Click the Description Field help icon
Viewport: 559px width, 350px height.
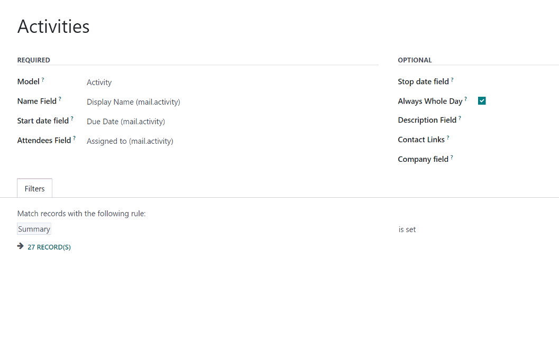point(460,118)
